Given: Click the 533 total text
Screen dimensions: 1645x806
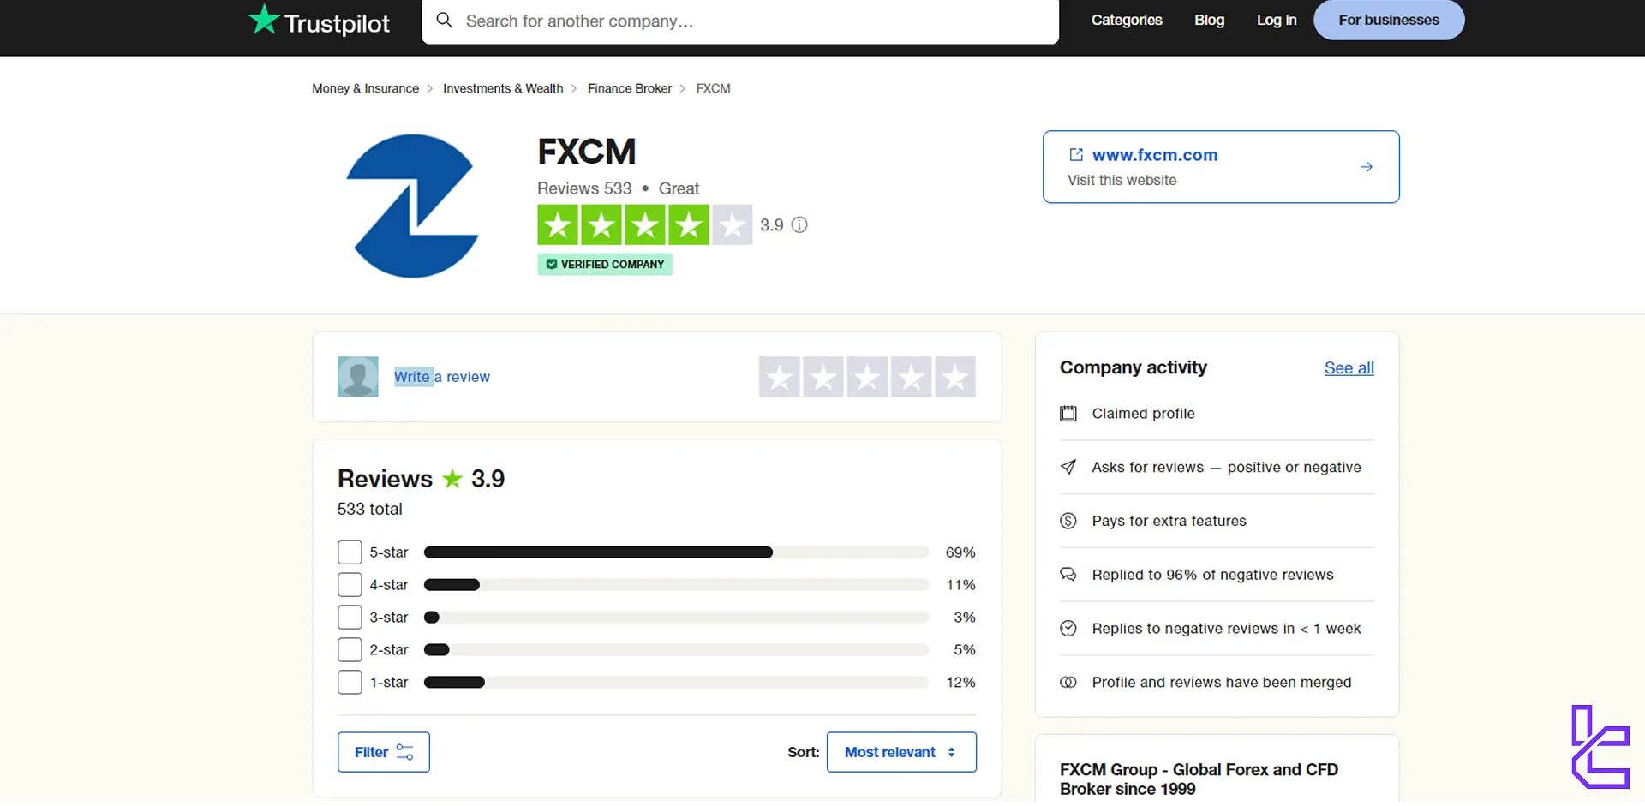Looking at the screenshot, I should (x=370, y=509).
